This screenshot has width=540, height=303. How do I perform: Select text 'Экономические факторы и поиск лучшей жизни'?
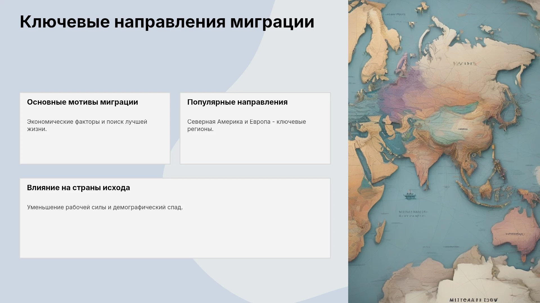(x=87, y=125)
